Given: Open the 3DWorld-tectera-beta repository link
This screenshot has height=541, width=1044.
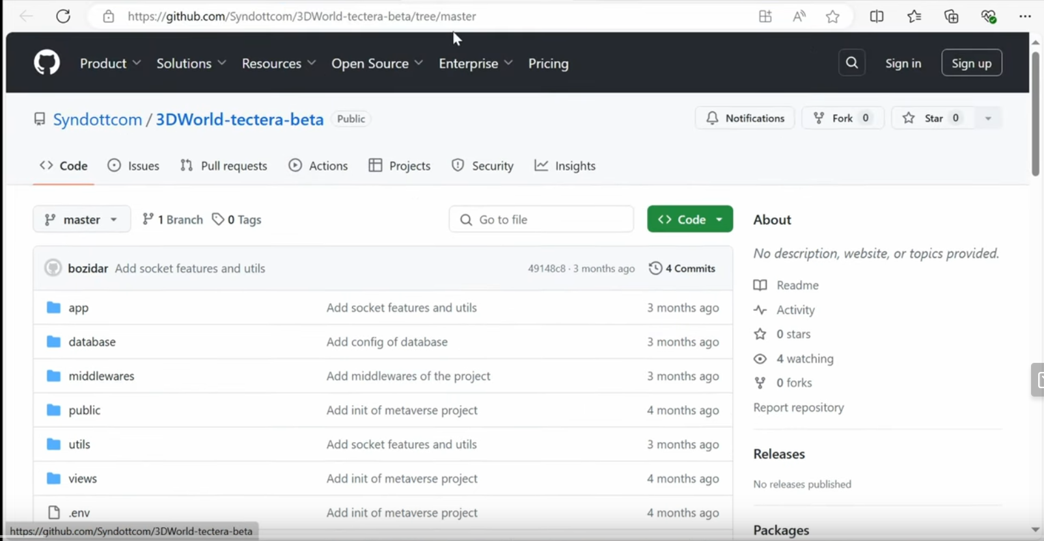Looking at the screenshot, I should [240, 120].
